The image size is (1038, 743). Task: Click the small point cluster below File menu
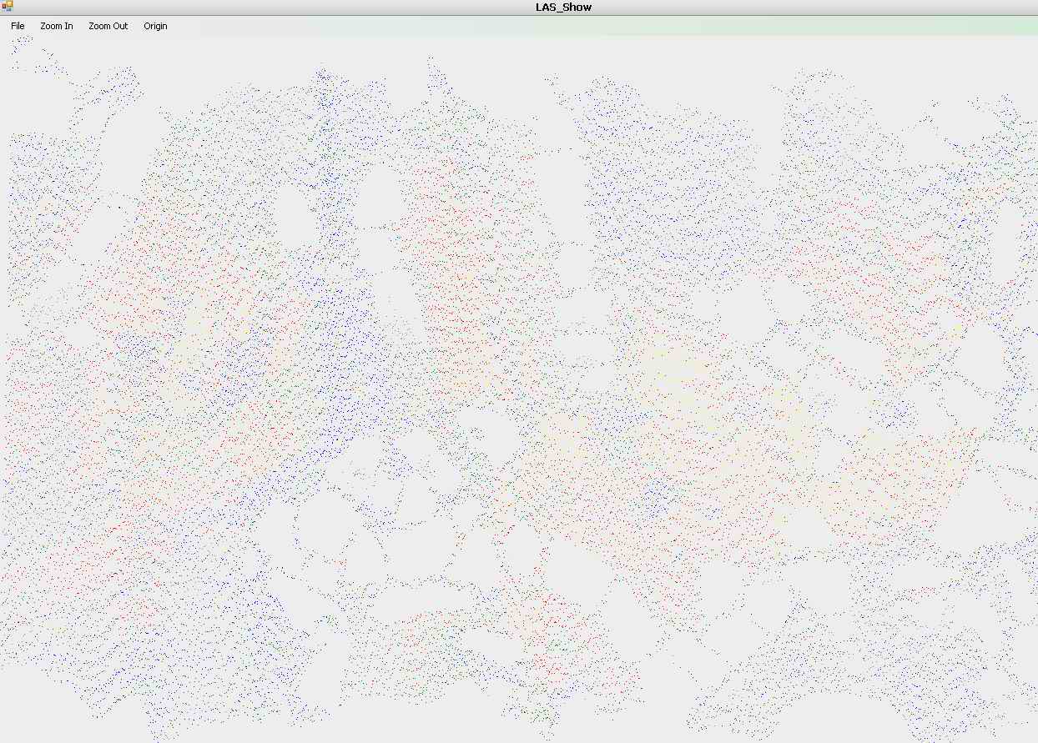click(23, 46)
